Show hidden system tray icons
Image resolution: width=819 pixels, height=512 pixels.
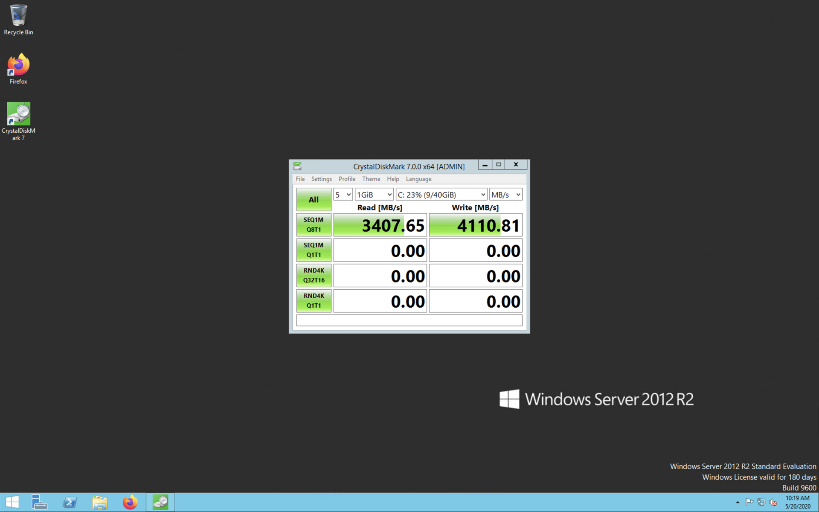(x=738, y=502)
